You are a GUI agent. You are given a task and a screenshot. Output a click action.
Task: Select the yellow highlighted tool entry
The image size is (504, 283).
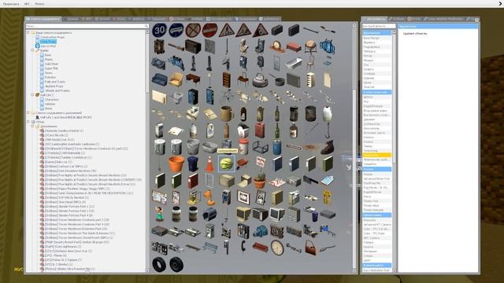tap(376, 155)
